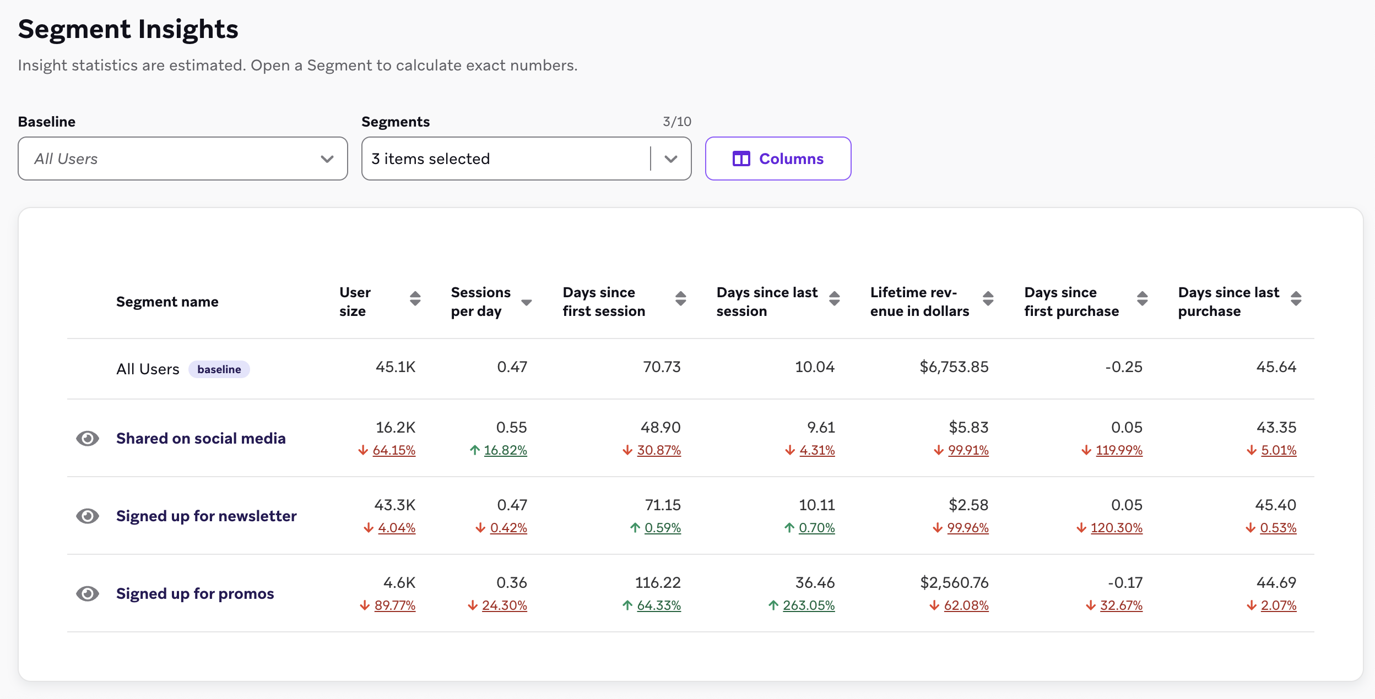
Task: Sort by Days since first session
Action: pos(681,299)
